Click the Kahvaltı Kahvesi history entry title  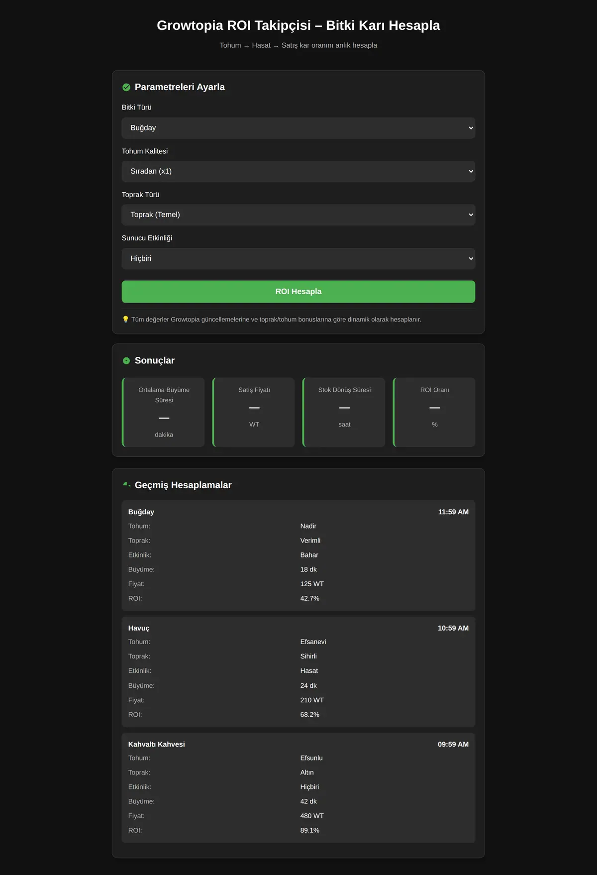coord(157,744)
